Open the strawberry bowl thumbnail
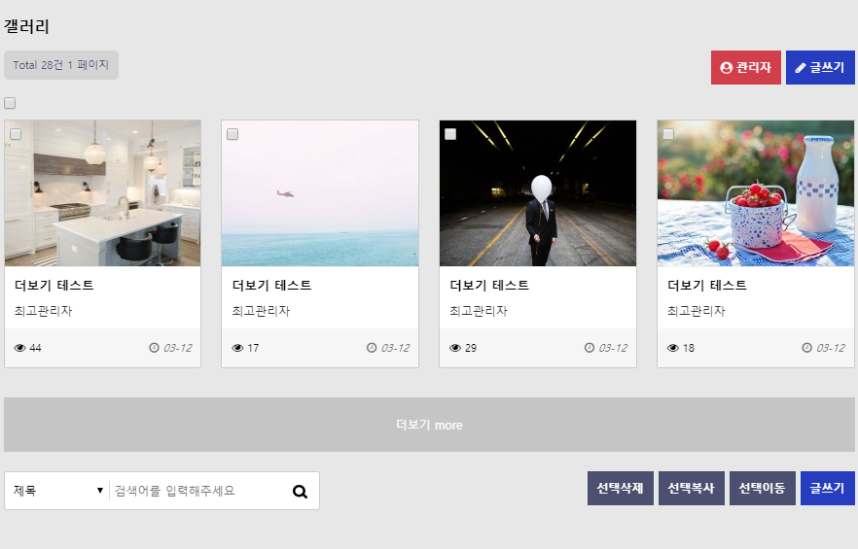This screenshot has width=858, height=549. pyautogui.click(x=756, y=193)
